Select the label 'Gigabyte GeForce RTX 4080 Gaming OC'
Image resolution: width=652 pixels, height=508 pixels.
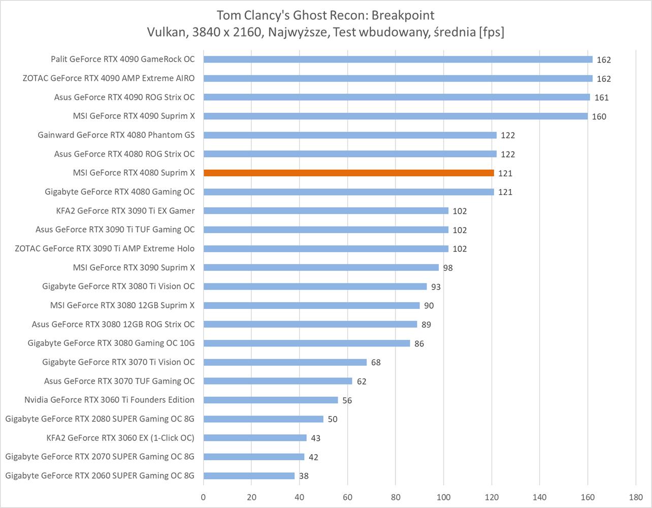(x=120, y=192)
